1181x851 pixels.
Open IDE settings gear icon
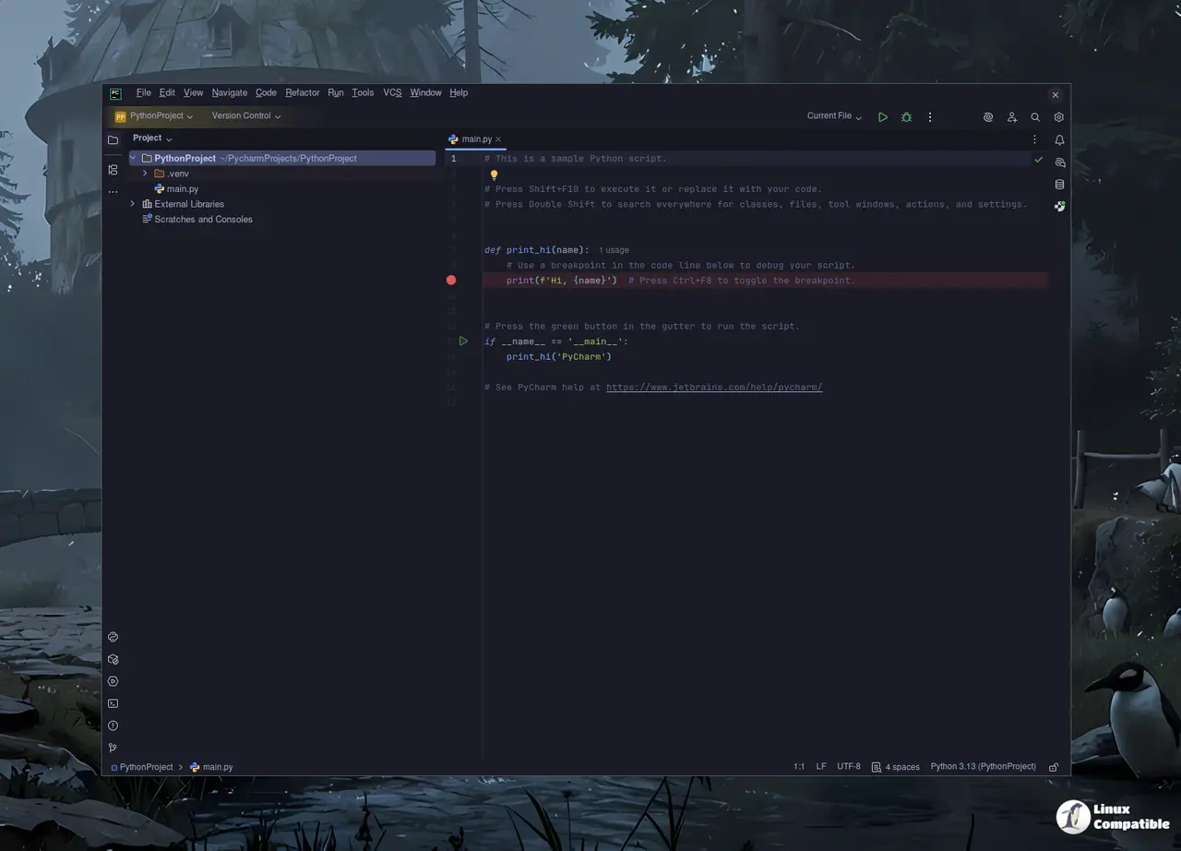click(1058, 117)
